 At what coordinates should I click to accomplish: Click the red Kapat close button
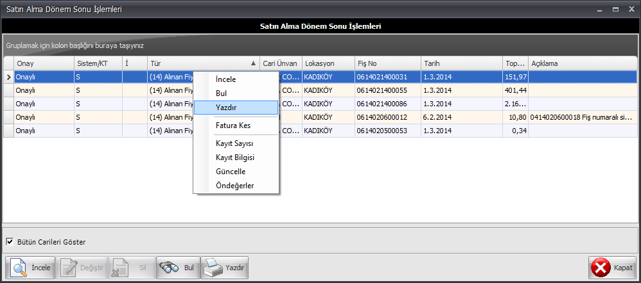coord(612,267)
